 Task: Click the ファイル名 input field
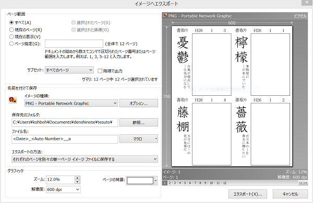(65, 139)
